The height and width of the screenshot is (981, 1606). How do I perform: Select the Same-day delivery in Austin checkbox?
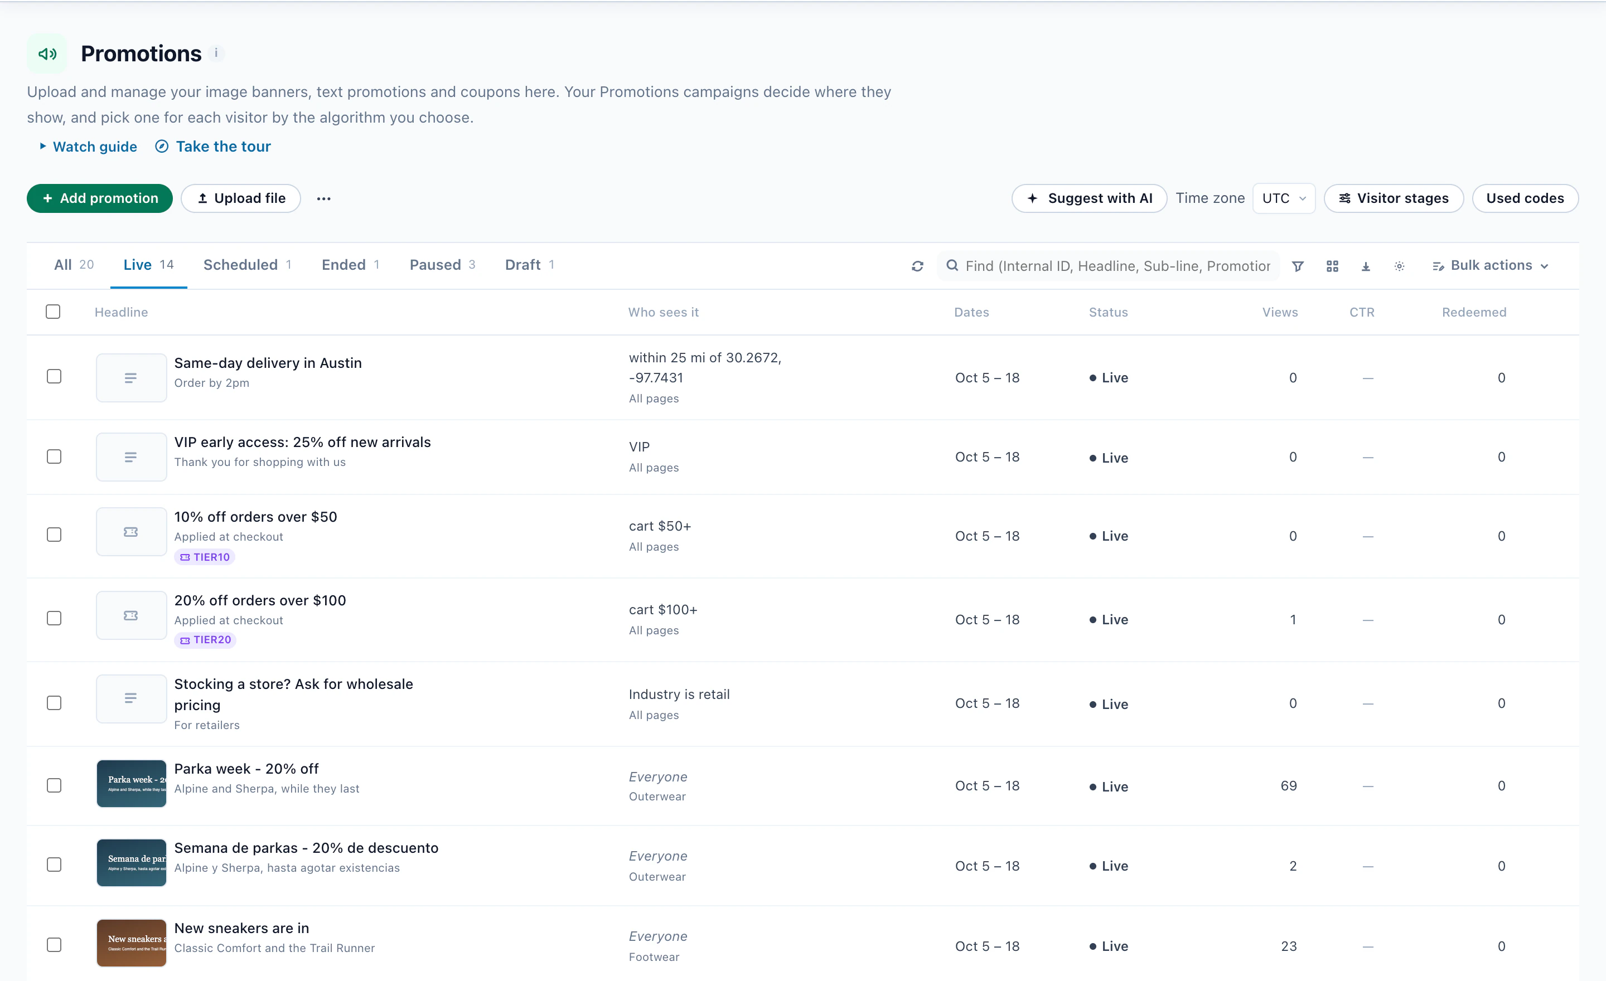tap(54, 376)
